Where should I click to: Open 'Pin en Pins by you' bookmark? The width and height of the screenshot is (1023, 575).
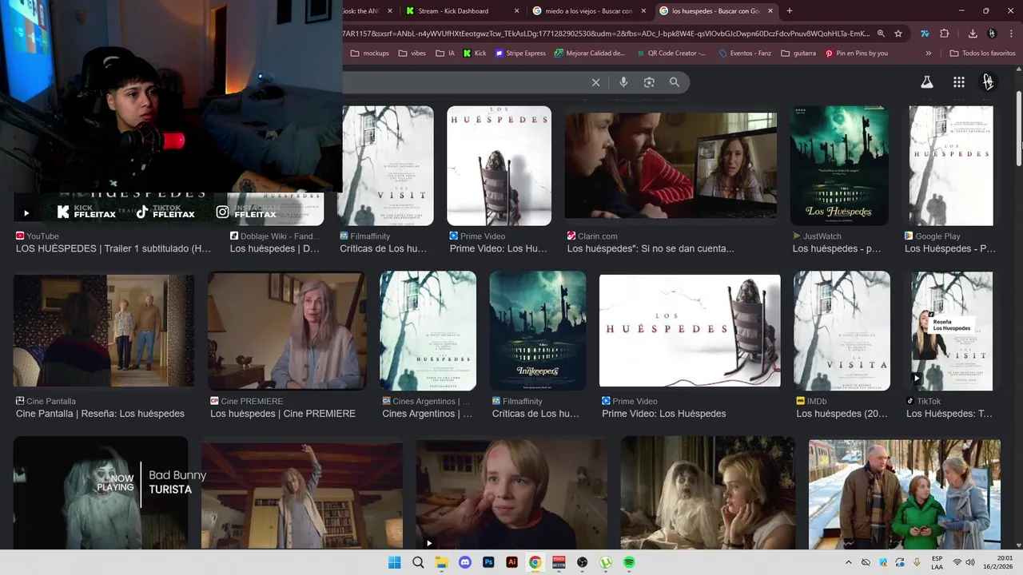(x=856, y=54)
